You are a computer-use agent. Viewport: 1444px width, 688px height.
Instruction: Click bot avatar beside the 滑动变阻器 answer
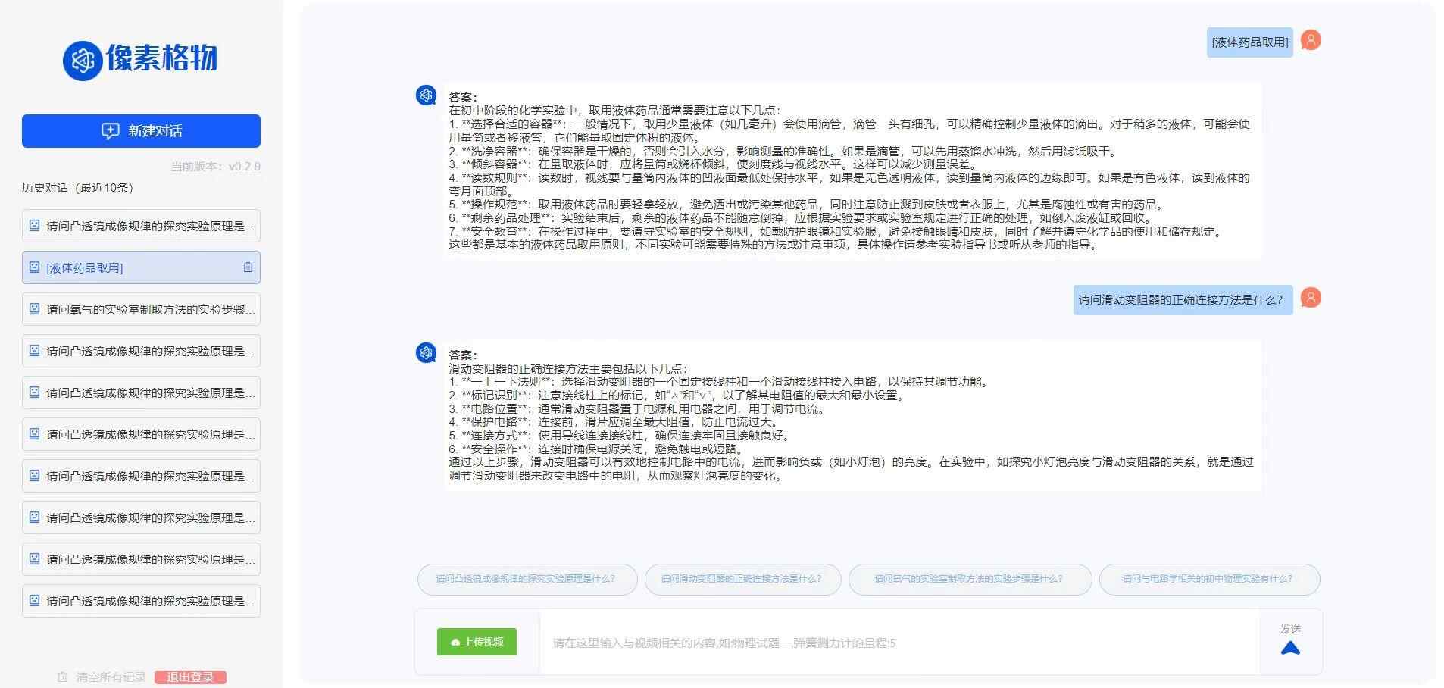click(426, 353)
